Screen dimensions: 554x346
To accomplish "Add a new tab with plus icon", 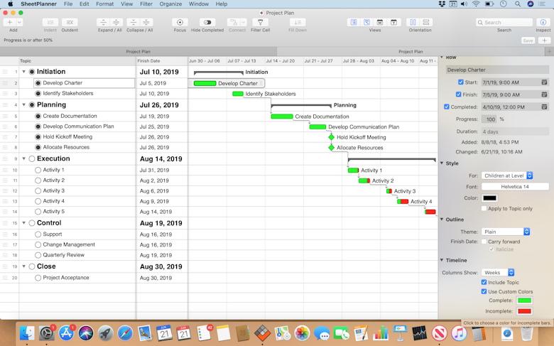I will click(550, 52).
